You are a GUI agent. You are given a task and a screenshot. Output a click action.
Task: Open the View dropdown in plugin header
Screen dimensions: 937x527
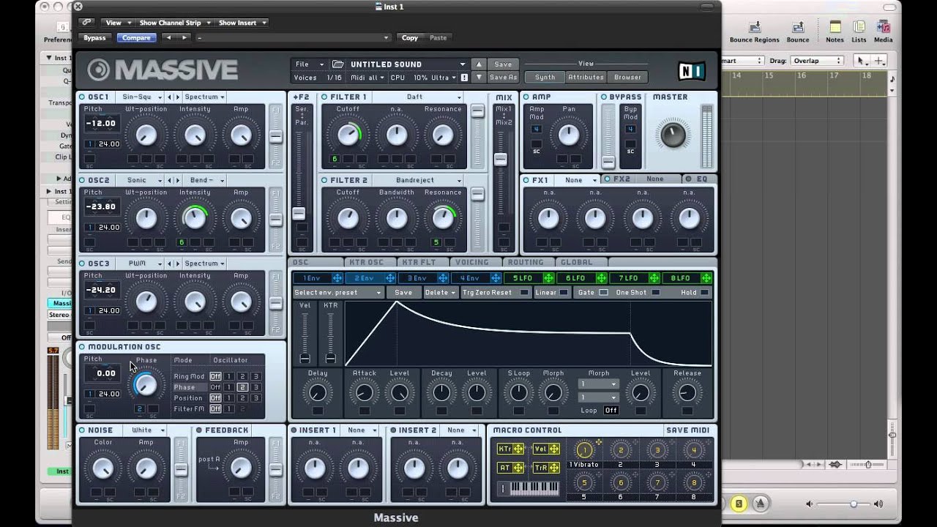click(116, 23)
